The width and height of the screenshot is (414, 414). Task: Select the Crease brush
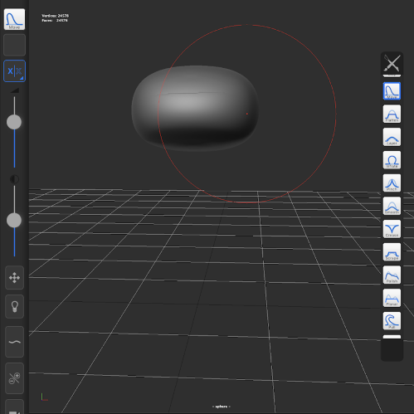coord(392,229)
